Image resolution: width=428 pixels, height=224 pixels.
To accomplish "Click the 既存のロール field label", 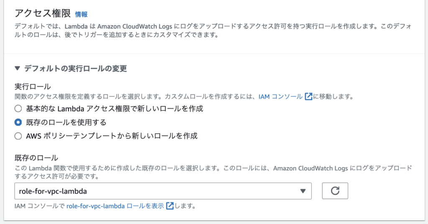I will (x=36, y=158).
